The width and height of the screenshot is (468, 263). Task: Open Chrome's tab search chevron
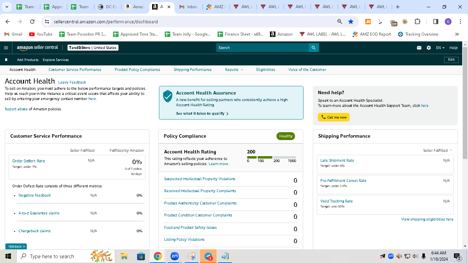7,7
